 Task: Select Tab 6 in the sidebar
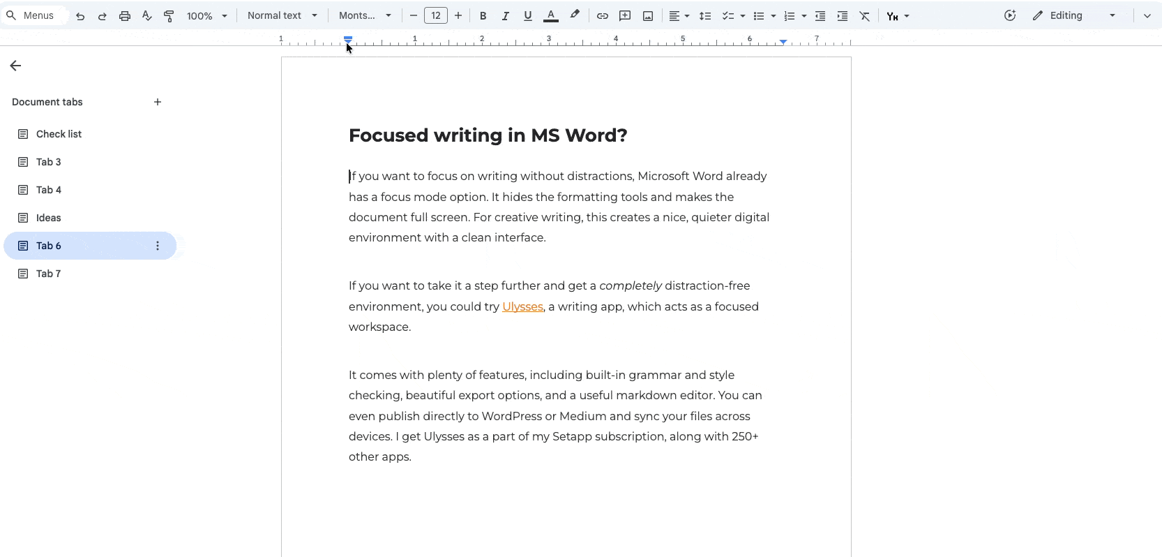pos(89,246)
